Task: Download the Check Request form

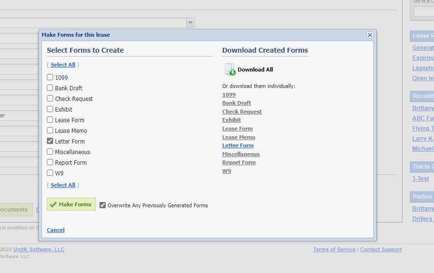Action: coord(242,112)
